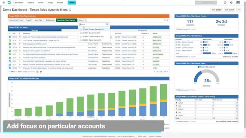Open the help question-mark menu
Image resolution: width=246 pixels, height=138 pixels.
coord(225,3)
